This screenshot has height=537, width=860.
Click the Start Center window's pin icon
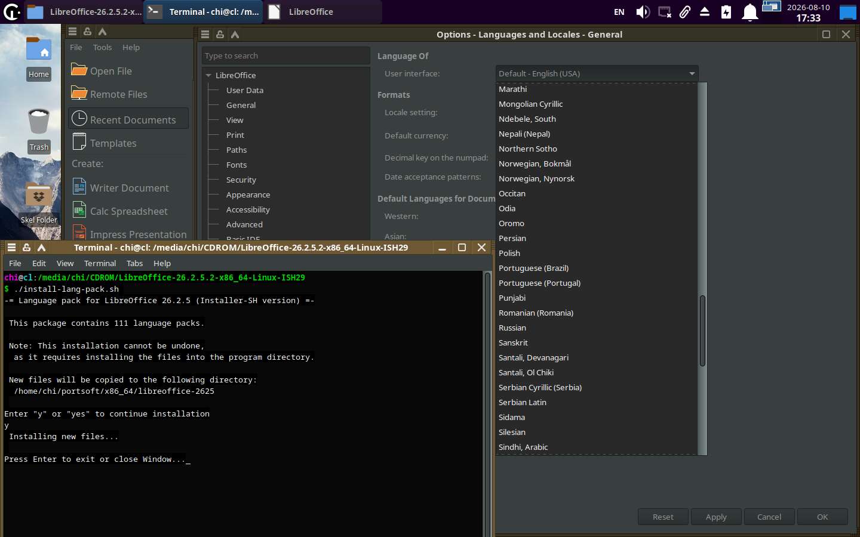pyautogui.click(x=87, y=32)
